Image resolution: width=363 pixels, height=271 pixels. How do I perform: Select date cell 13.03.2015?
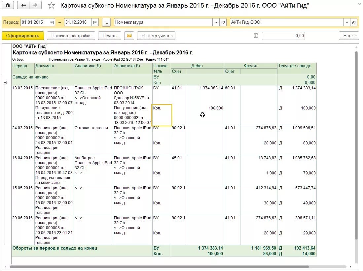[22, 88]
